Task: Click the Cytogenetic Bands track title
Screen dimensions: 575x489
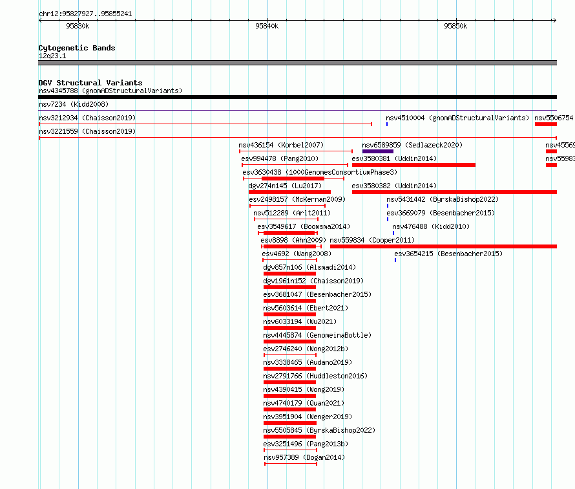Action: [x=77, y=48]
